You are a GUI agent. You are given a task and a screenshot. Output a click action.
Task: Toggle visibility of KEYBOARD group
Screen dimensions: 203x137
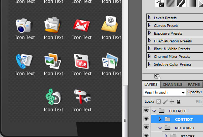[147, 127]
